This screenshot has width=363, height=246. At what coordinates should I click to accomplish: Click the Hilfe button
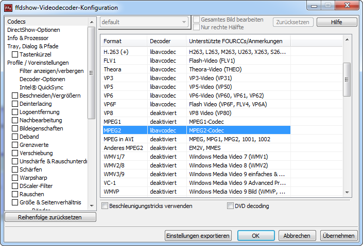click(336, 22)
